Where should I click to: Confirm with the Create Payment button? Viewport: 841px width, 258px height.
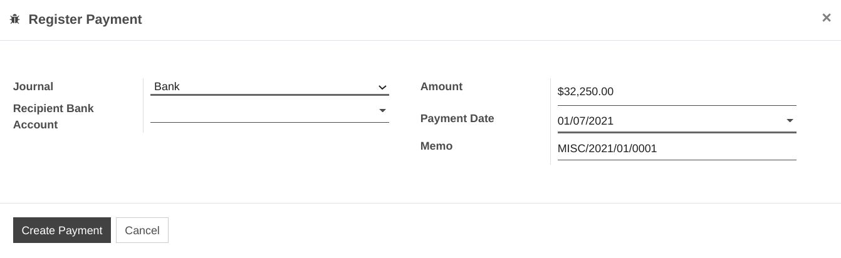coord(62,230)
